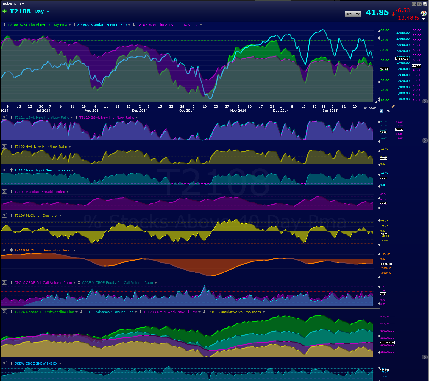Close the T2118 McClellan Summation Index pane
The width and height of the screenshot is (429, 381).
[4, 250]
